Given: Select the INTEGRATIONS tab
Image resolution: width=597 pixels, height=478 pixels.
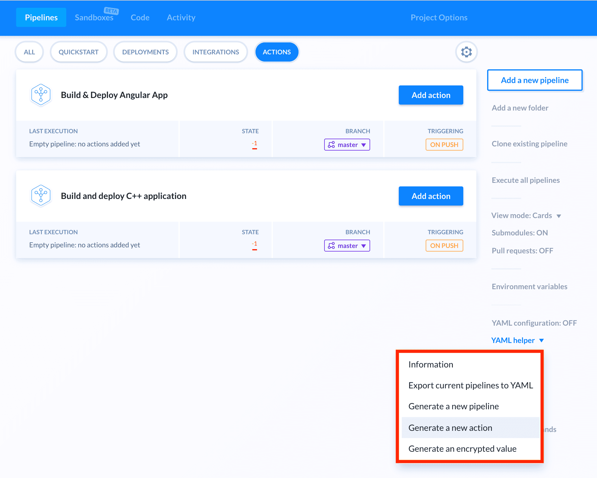Looking at the screenshot, I should coord(216,52).
